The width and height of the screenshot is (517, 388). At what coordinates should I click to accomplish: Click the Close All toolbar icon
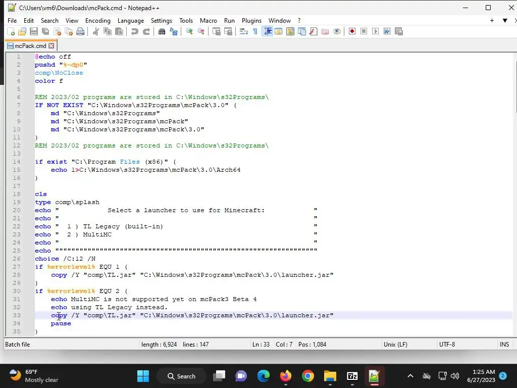pos(69,31)
